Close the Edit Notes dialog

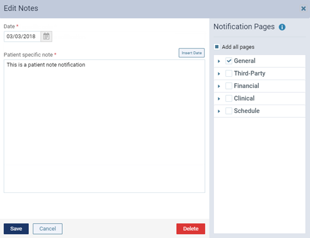(x=303, y=8)
